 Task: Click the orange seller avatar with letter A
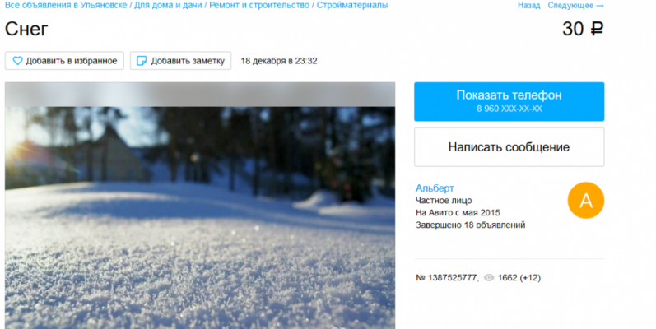(586, 200)
